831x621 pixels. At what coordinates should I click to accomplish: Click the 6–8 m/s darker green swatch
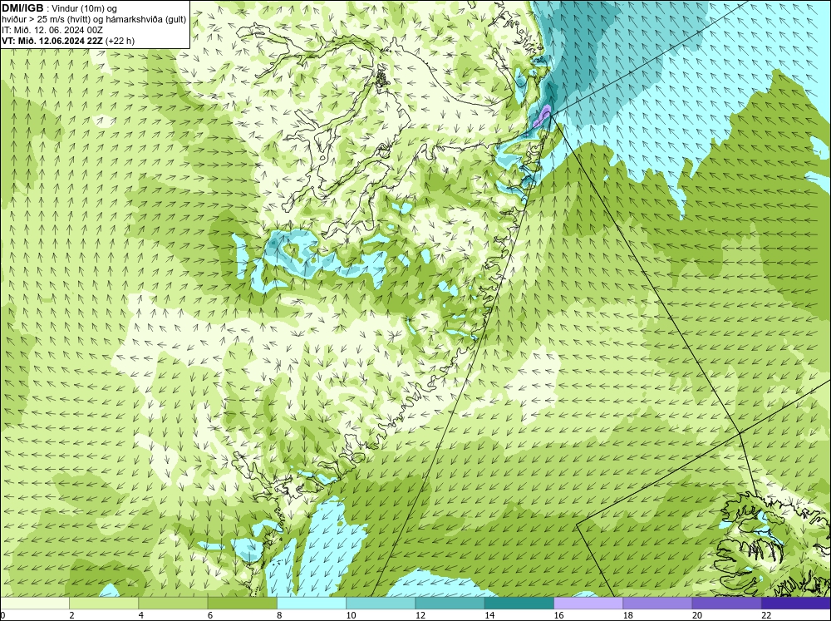(242, 604)
